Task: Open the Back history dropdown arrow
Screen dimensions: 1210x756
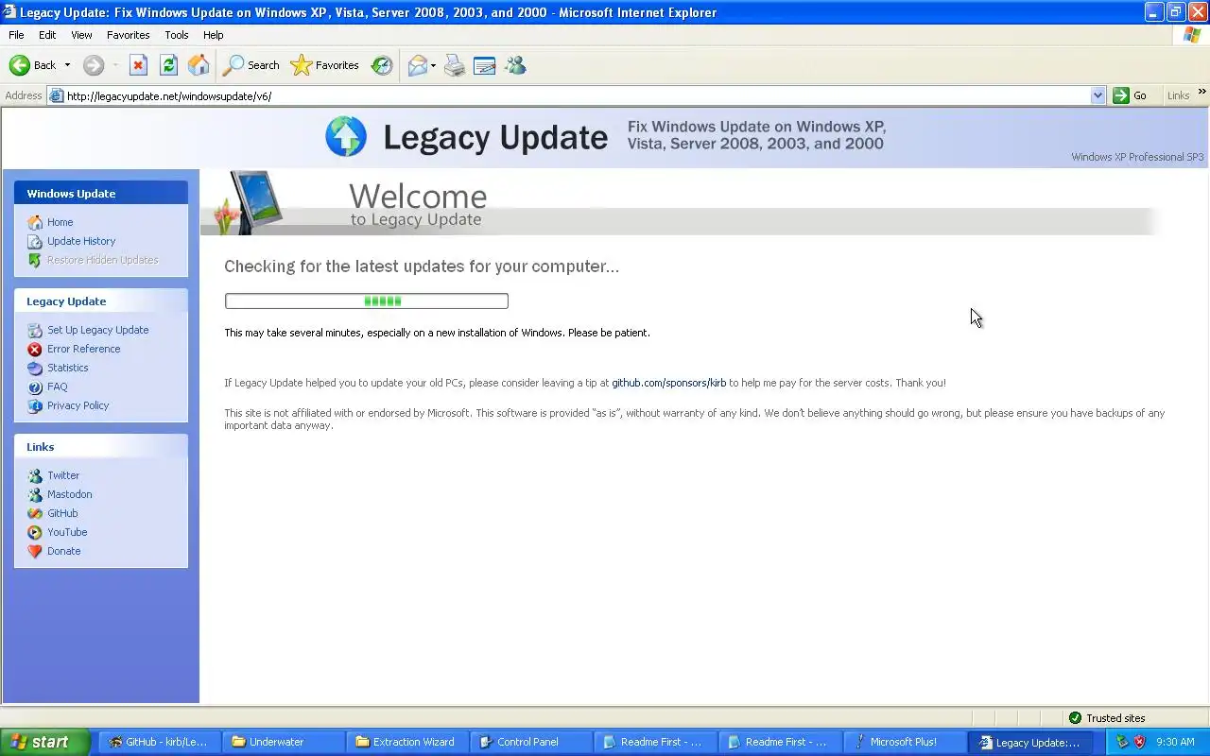Action: (x=67, y=65)
